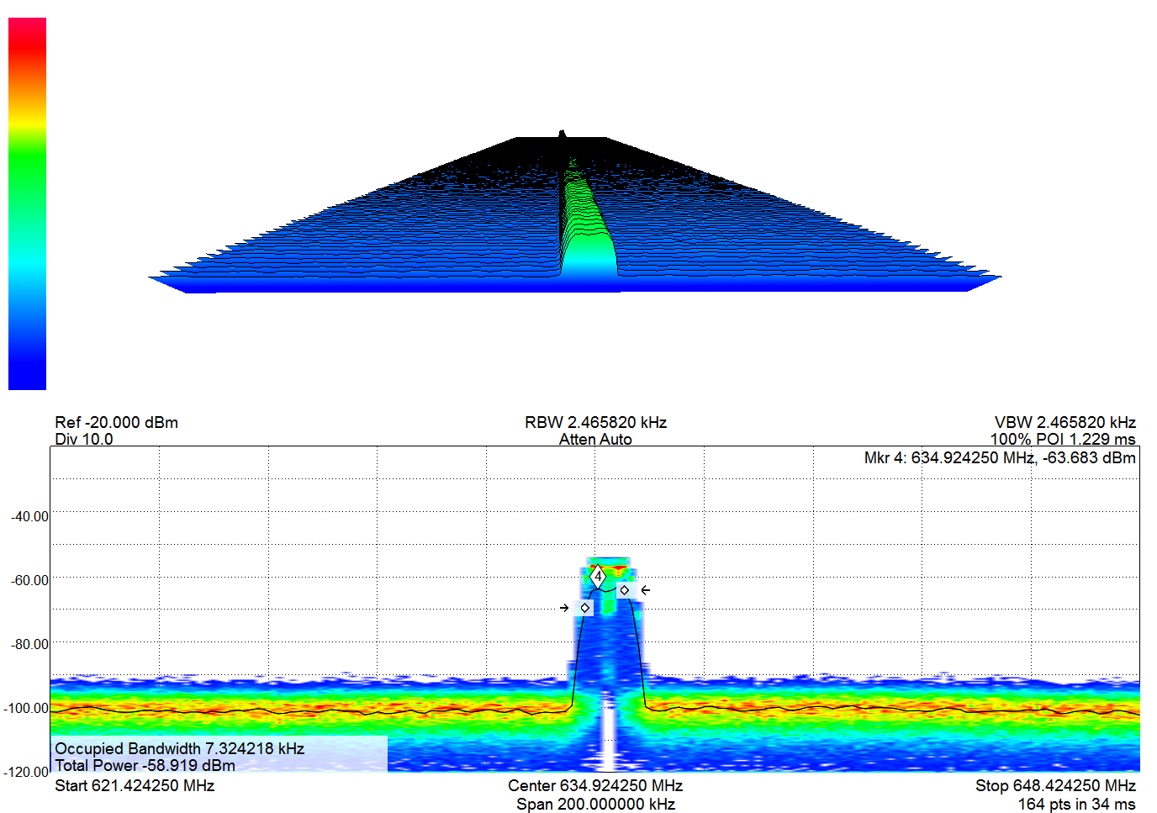Image resolution: width=1157 pixels, height=813 pixels.
Task: Click the Span 200.000000 kHz label
Action: 595,804
